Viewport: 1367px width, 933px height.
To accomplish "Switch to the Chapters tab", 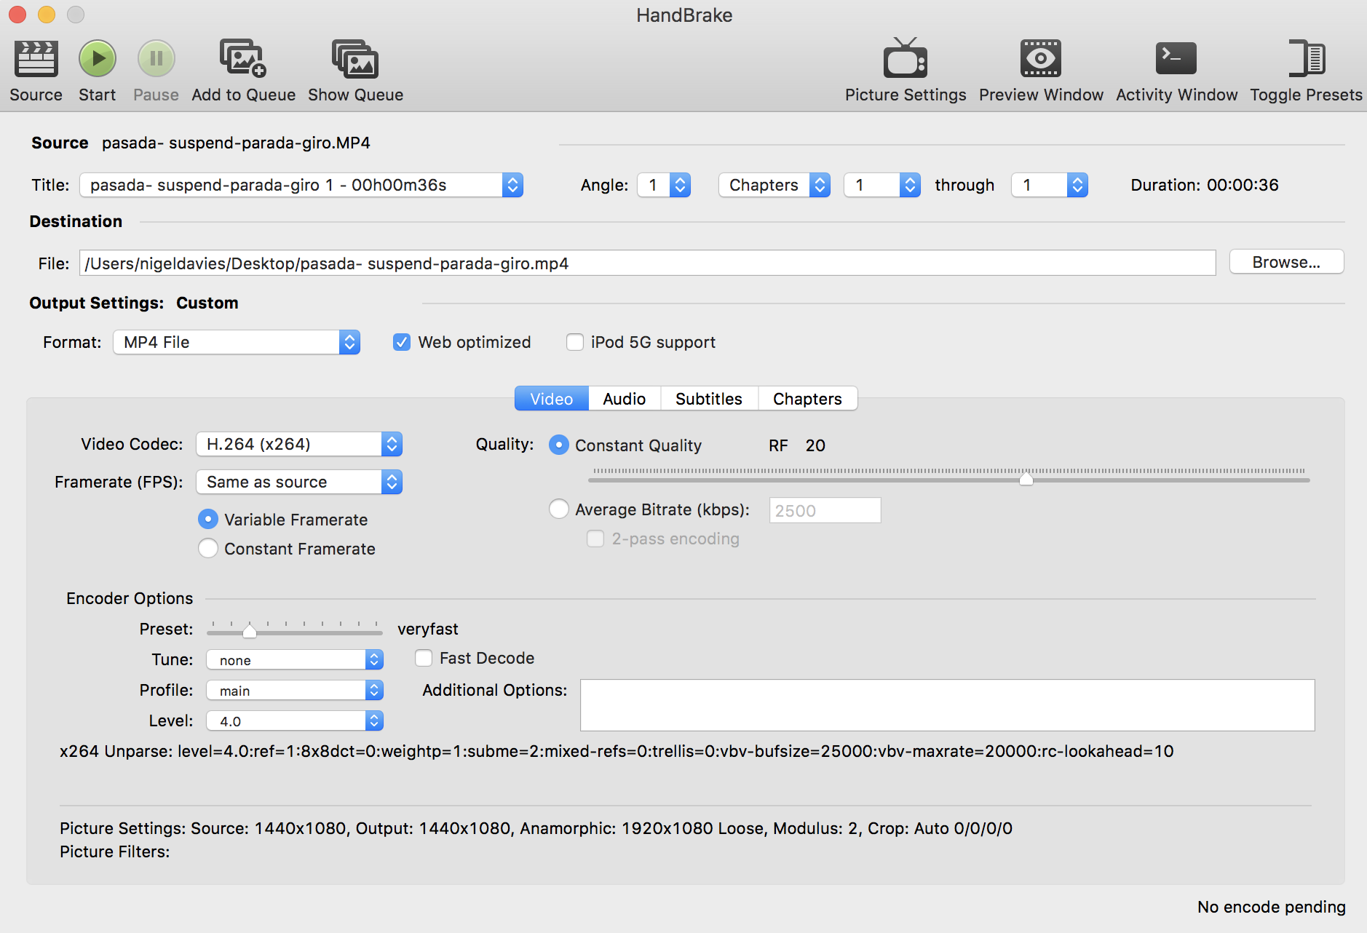I will 808,399.
